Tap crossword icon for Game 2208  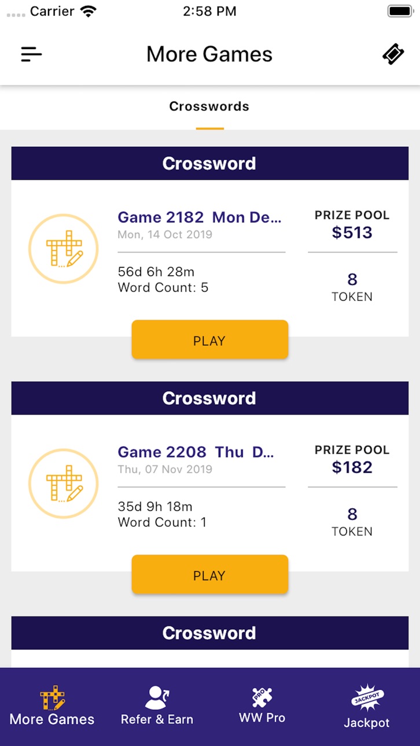click(64, 483)
